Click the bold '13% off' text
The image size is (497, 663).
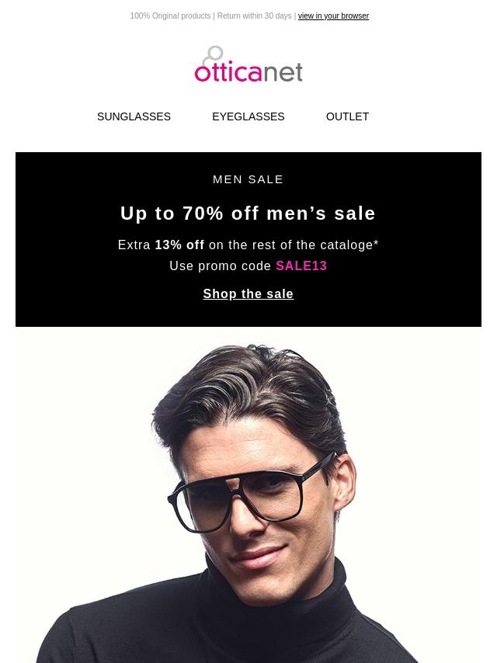(x=179, y=245)
